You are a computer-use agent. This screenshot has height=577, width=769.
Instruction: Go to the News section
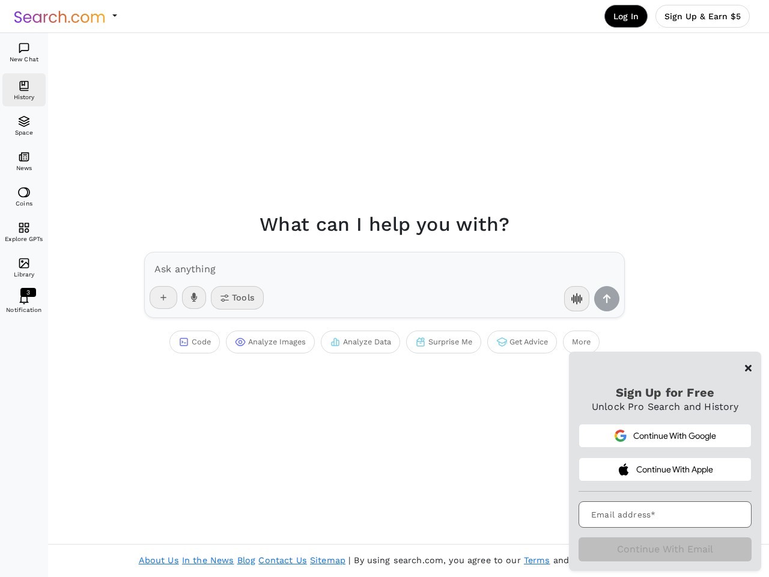click(x=24, y=161)
